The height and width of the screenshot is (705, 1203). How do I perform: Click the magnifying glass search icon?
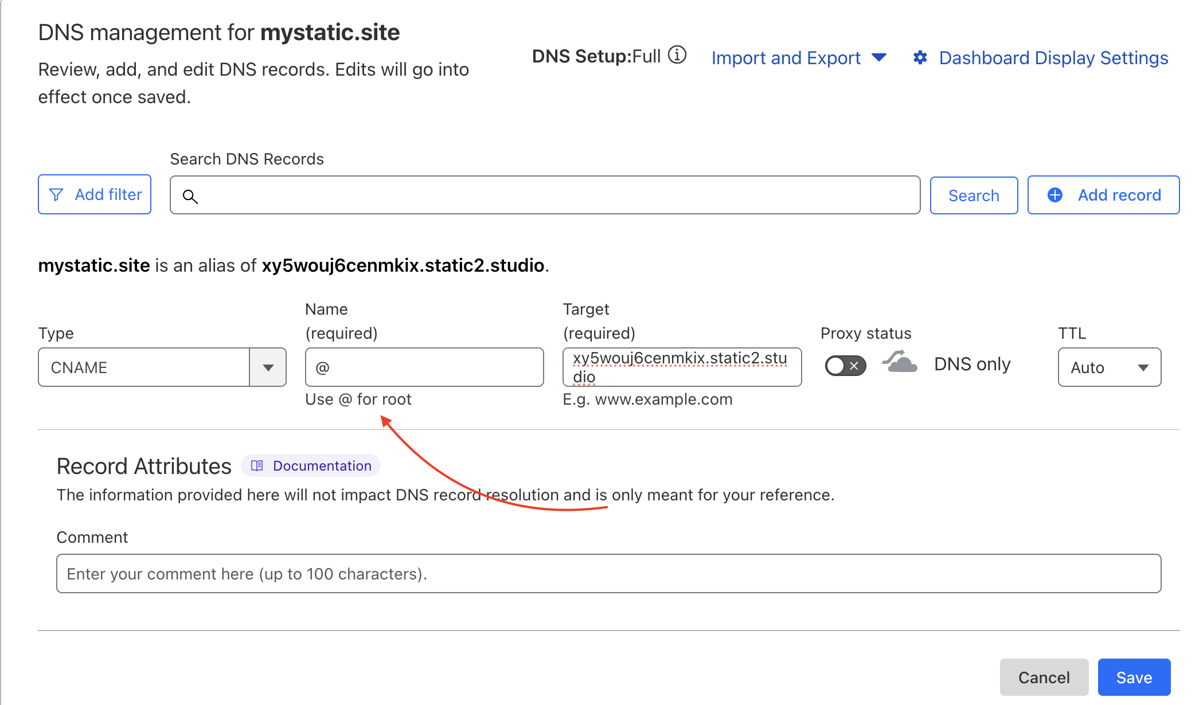[190, 197]
